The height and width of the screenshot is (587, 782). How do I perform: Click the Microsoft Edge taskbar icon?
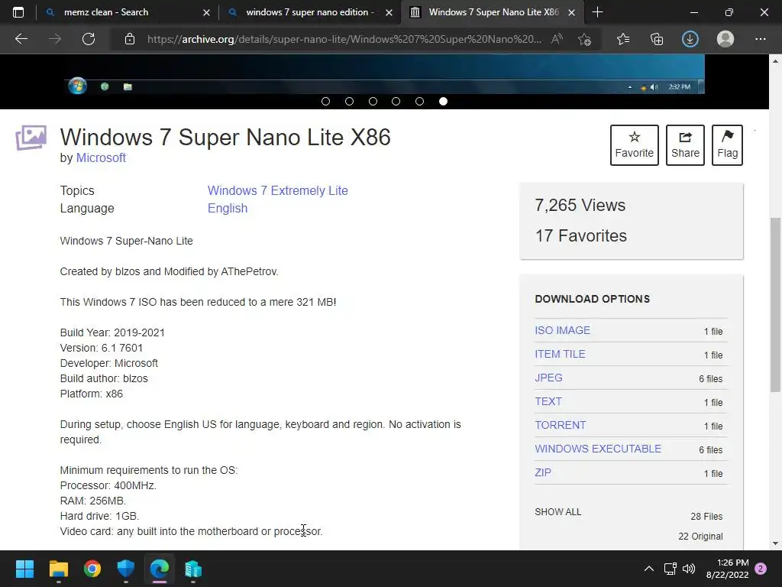click(160, 569)
